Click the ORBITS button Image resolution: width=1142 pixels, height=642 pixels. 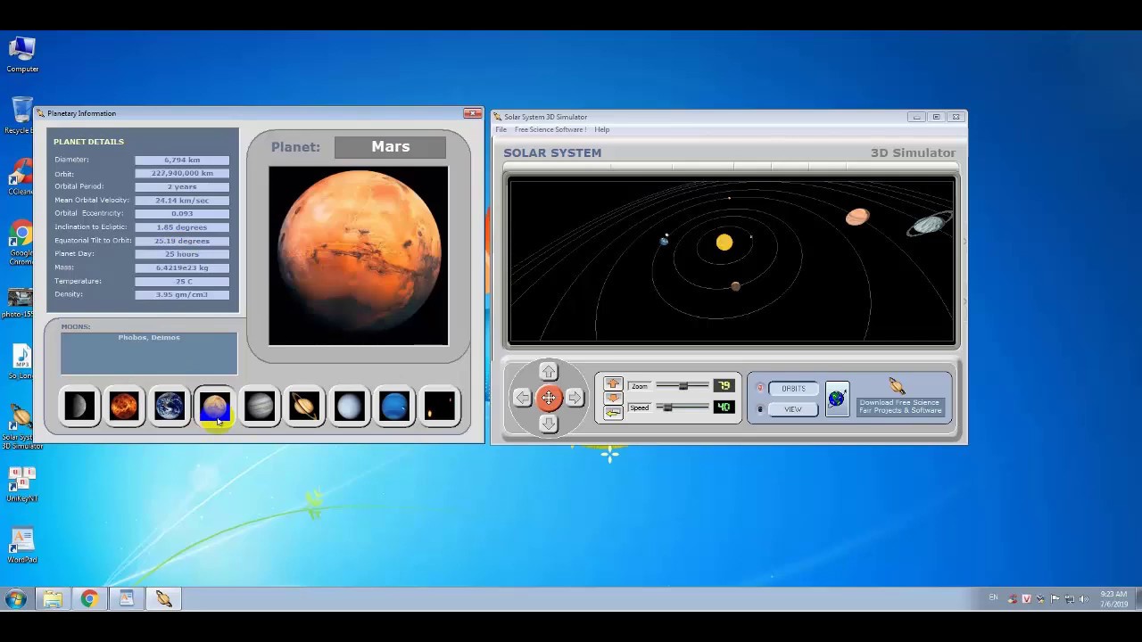click(x=793, y=389)
